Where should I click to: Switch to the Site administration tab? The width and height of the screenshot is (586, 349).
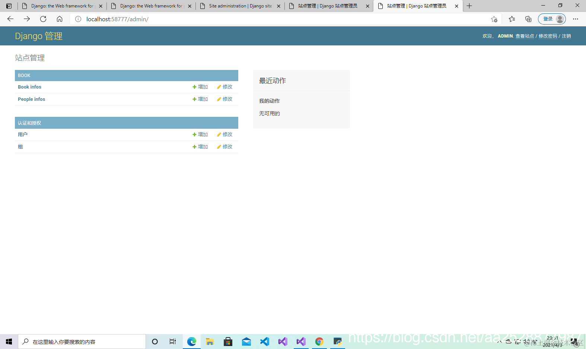point(240,6)
